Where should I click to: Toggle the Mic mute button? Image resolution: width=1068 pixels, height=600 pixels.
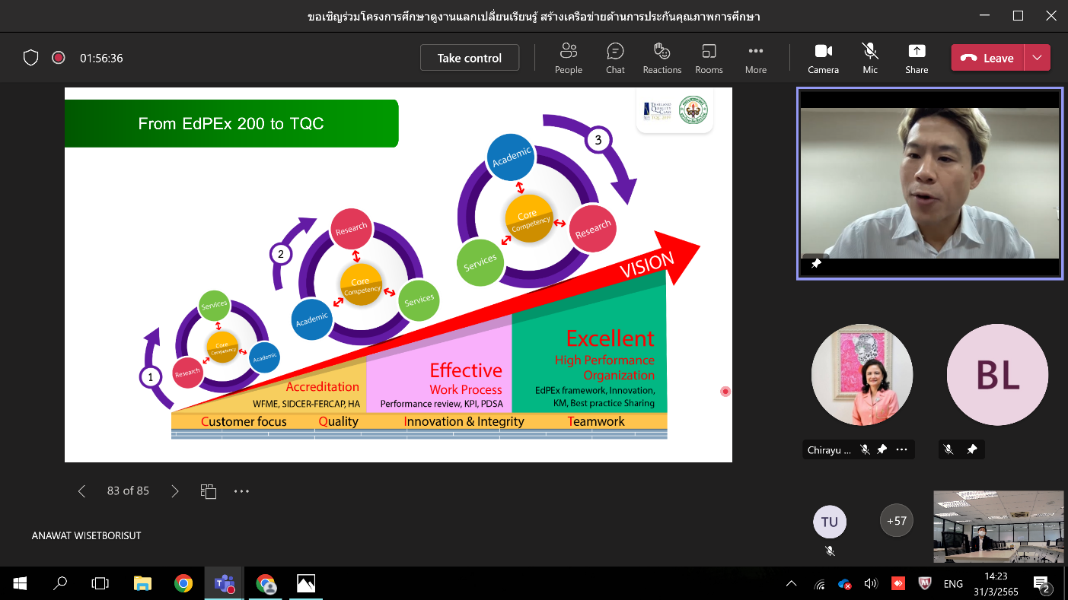[870, 58]
